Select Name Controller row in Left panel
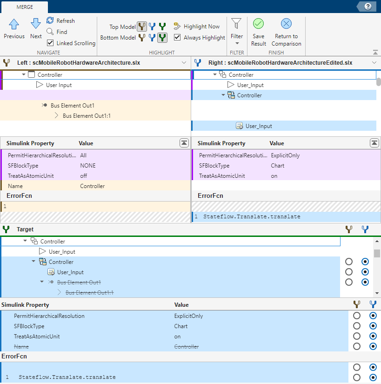The width and height of the screenshot is (381, 384). 96,186
